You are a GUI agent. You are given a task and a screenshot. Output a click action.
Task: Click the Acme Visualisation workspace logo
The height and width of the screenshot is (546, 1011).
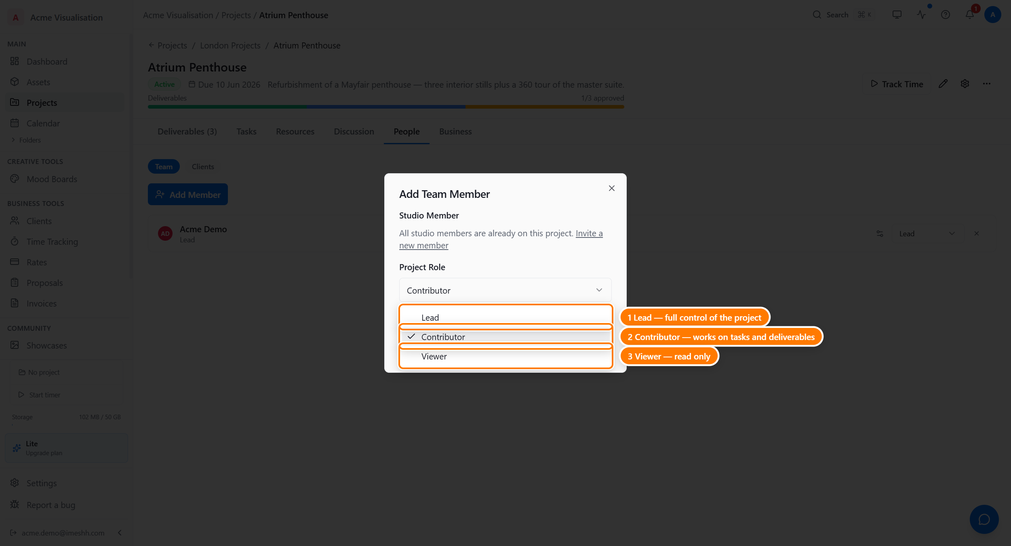(15, 17)
